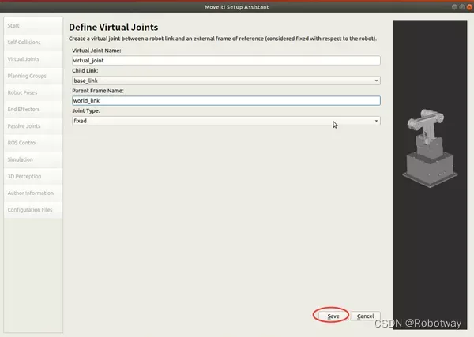Viewport: 474px width, 337px height.
Task: Open 3D Perception sidebar tab
Action: coord(33,176)
